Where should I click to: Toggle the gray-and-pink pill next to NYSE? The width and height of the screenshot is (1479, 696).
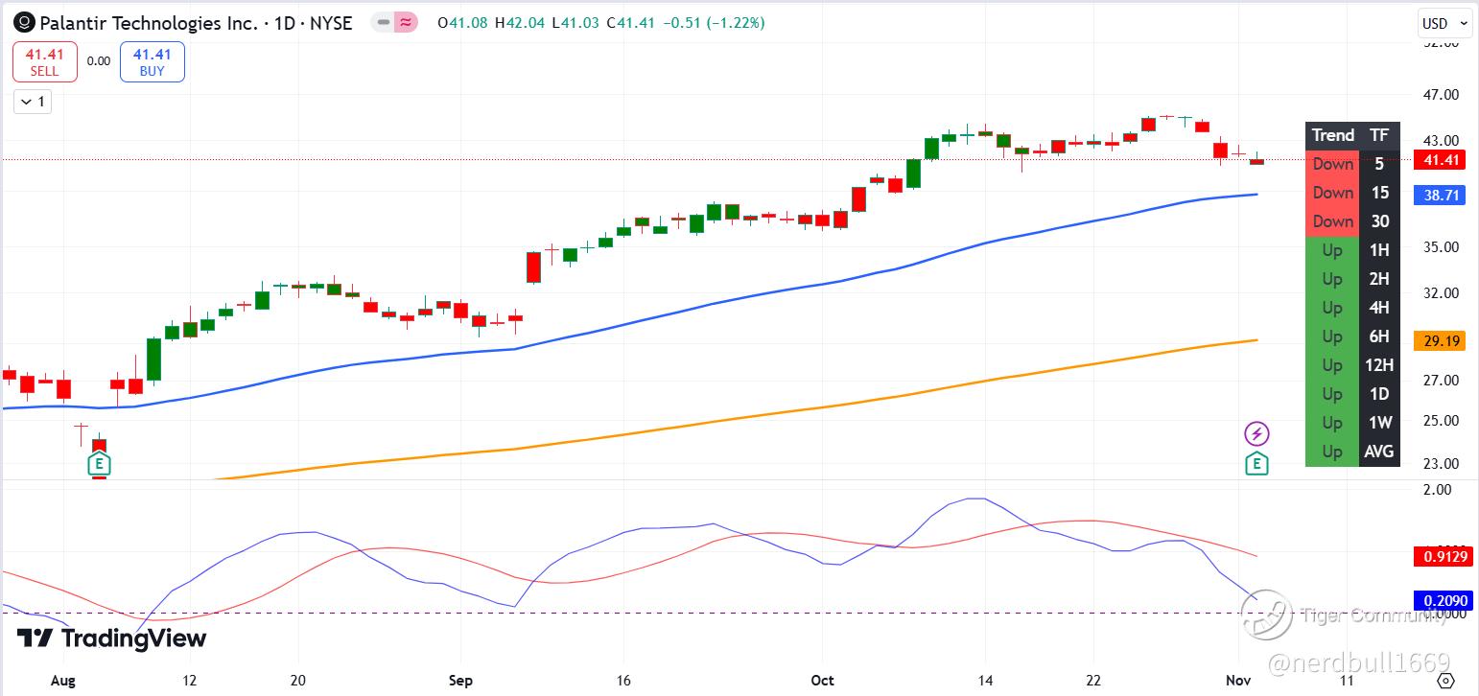pyautogui.click(x=394, y=22)
